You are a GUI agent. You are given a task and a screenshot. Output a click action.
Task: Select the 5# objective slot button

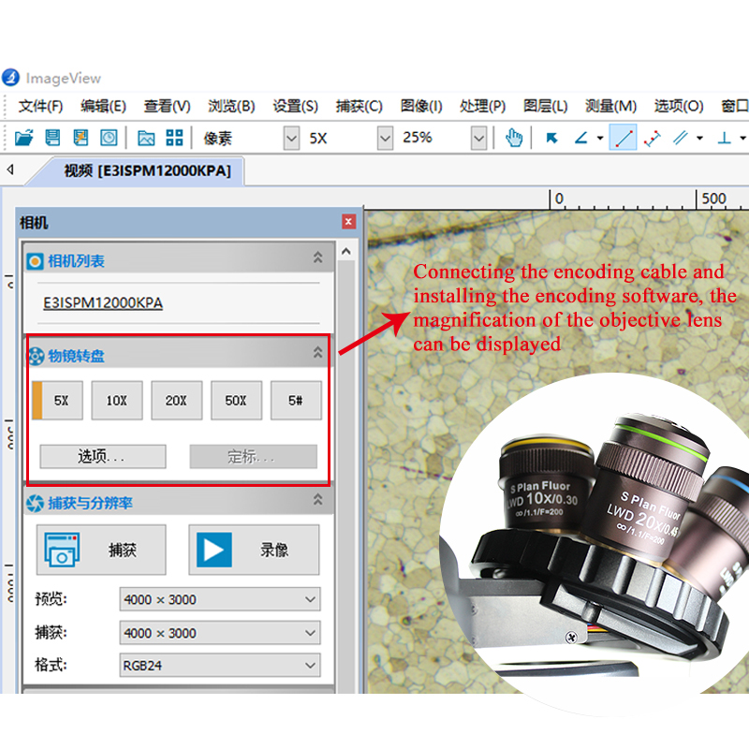pyautogui.click(x=296, y=401)
